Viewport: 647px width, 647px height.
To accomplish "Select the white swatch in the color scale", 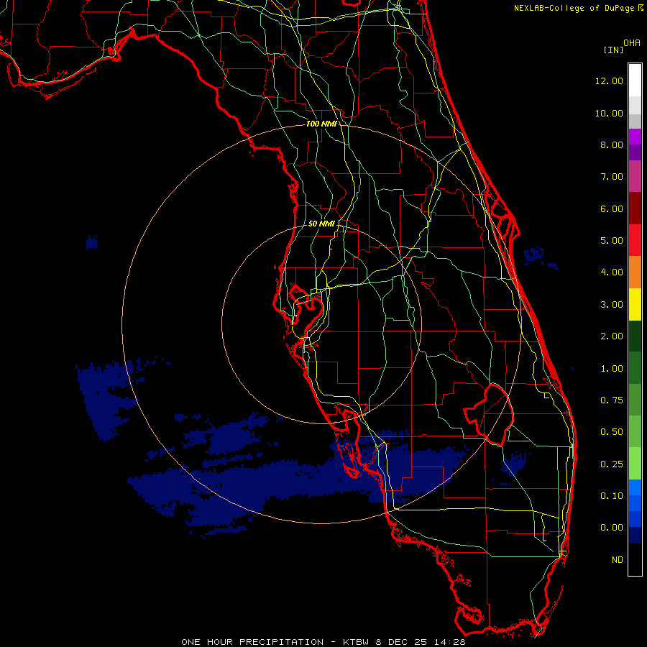I will coord(635,81).
